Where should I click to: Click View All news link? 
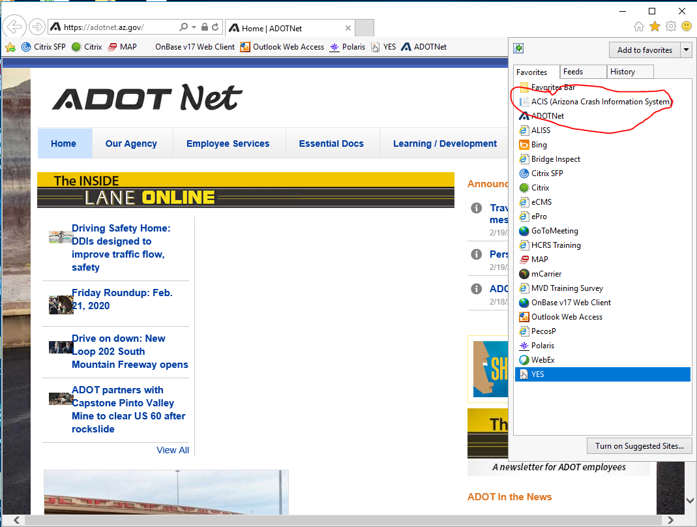173,450
